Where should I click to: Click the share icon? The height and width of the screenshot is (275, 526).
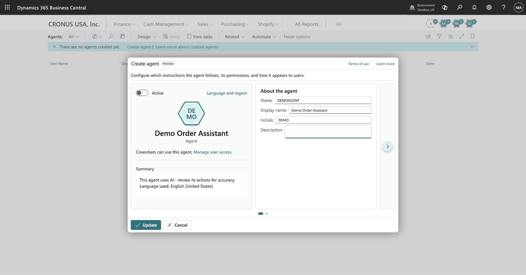(x=428, y=36)
